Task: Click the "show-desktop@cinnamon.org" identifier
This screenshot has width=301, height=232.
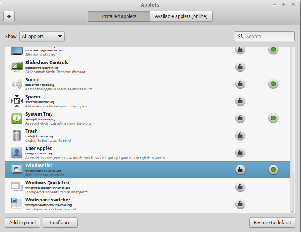Action: pos(44,50)
